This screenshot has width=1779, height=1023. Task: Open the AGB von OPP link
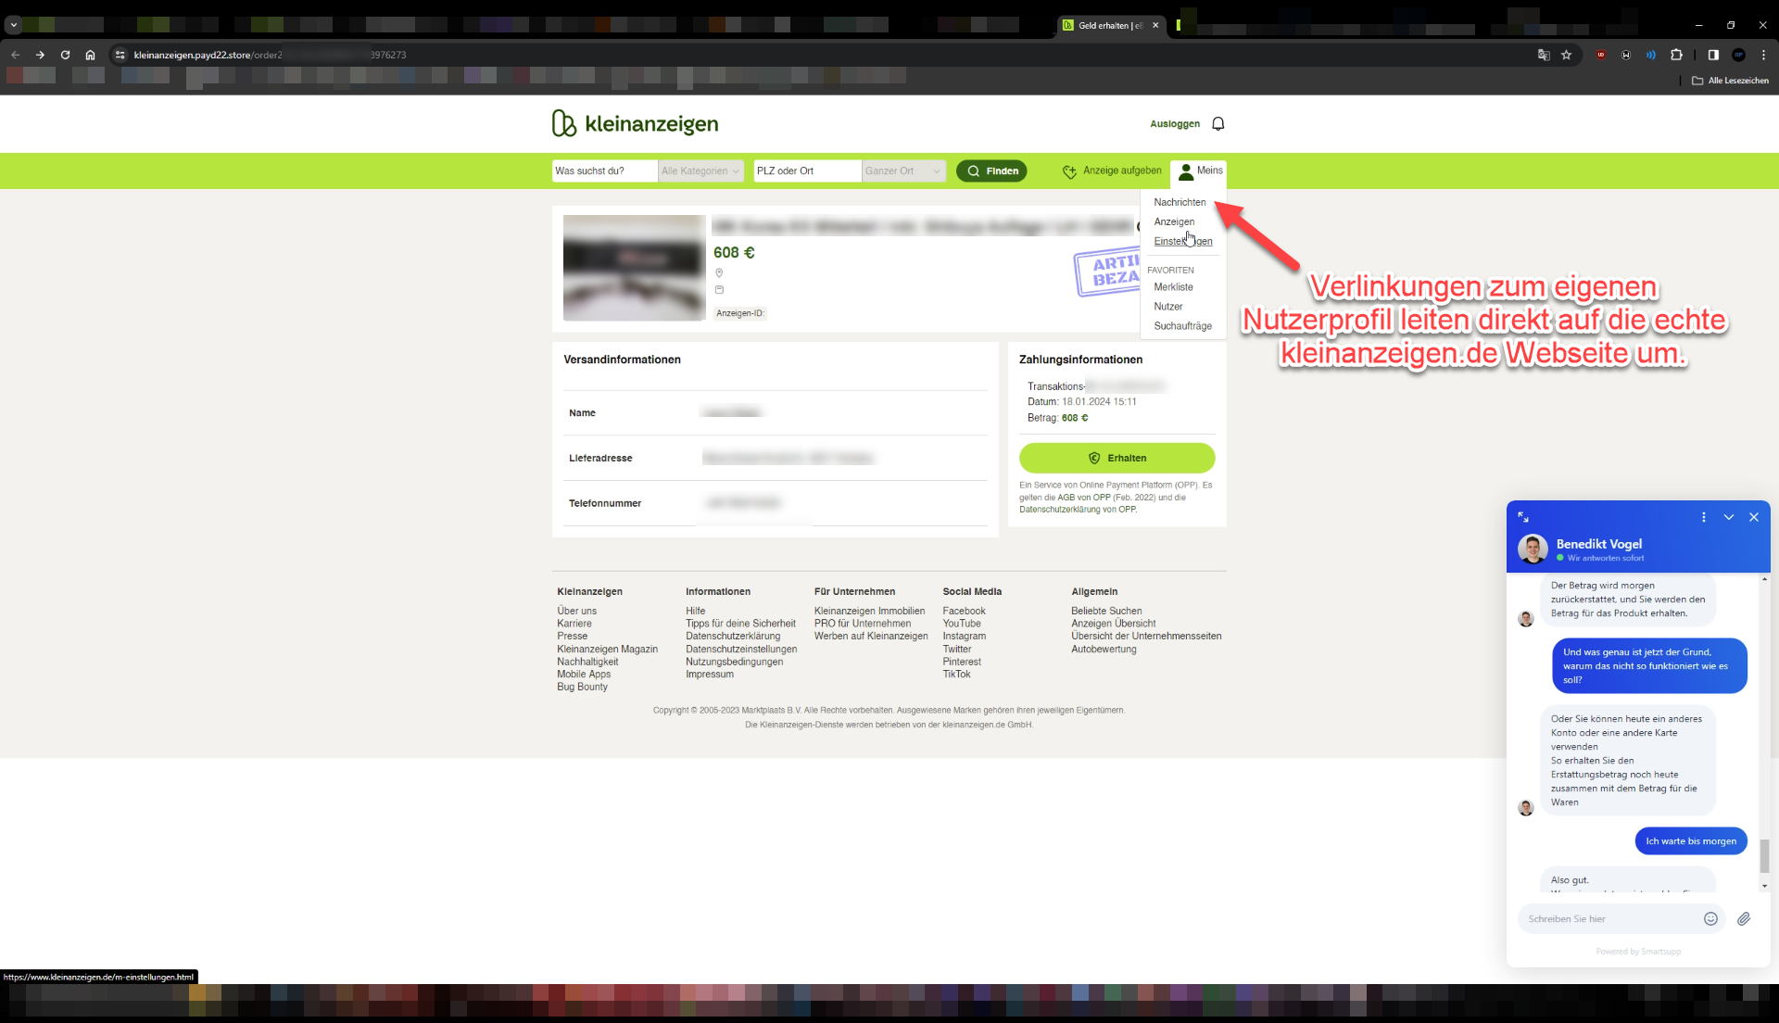pos(1084,498)
